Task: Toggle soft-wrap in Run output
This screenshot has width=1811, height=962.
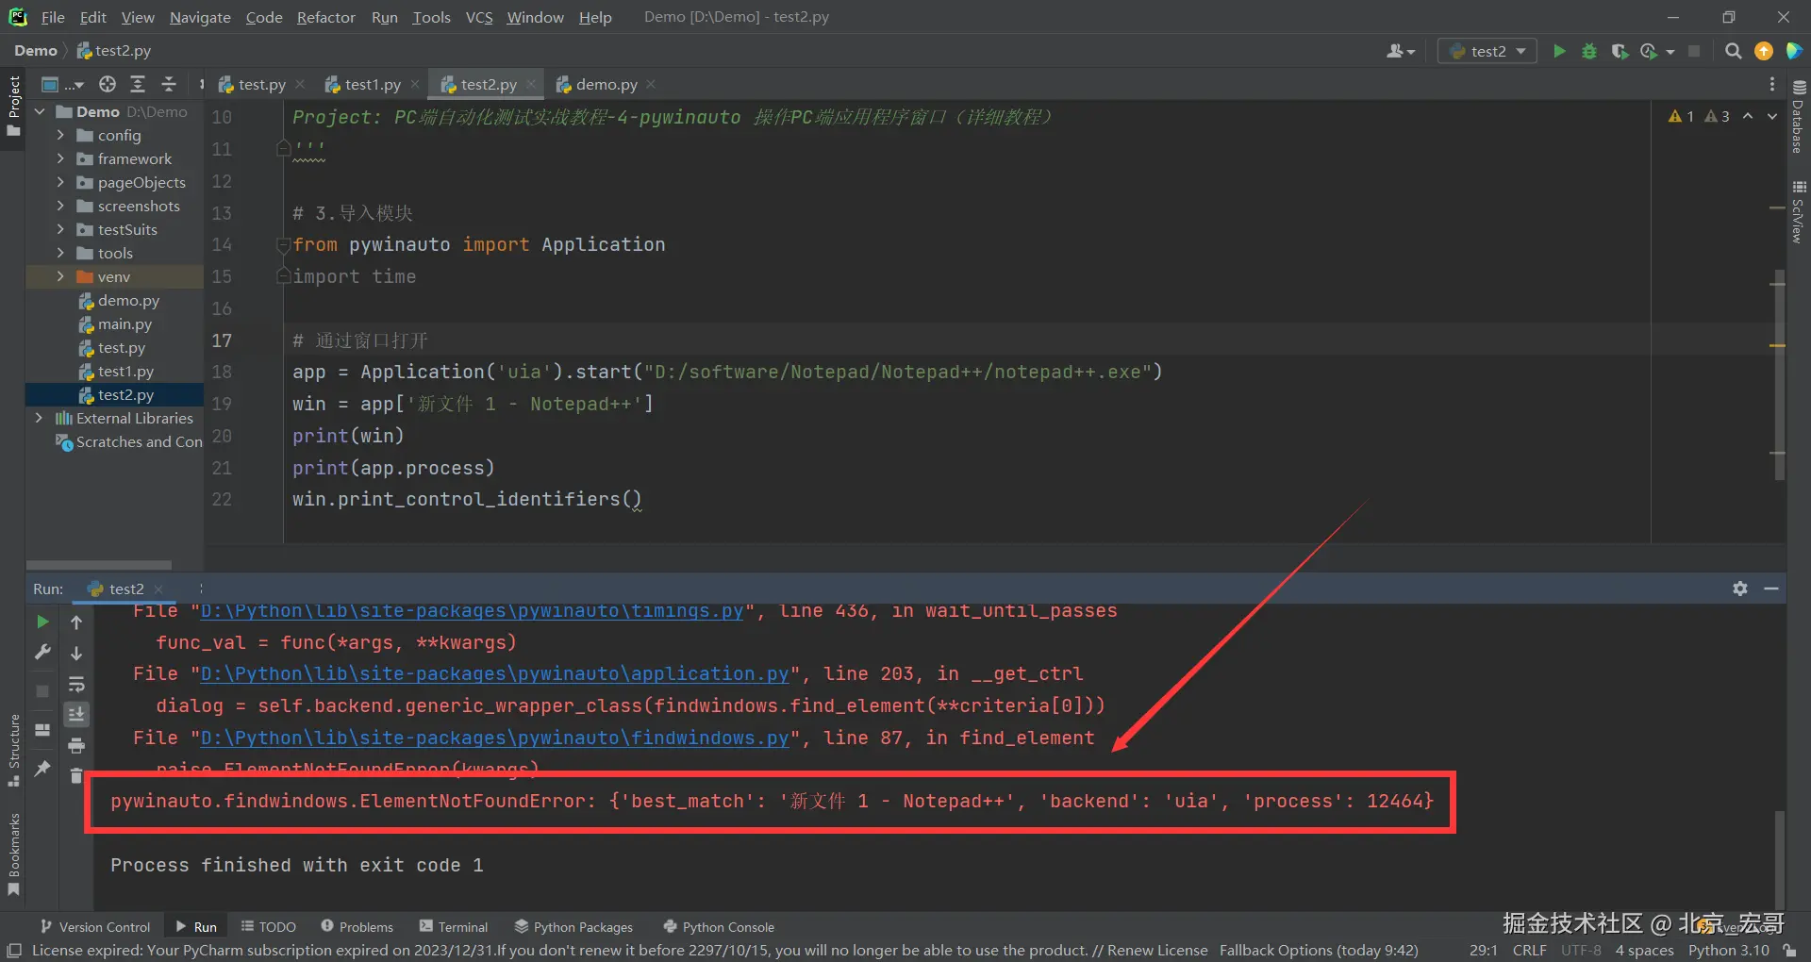Action: (x=76, y=684)
